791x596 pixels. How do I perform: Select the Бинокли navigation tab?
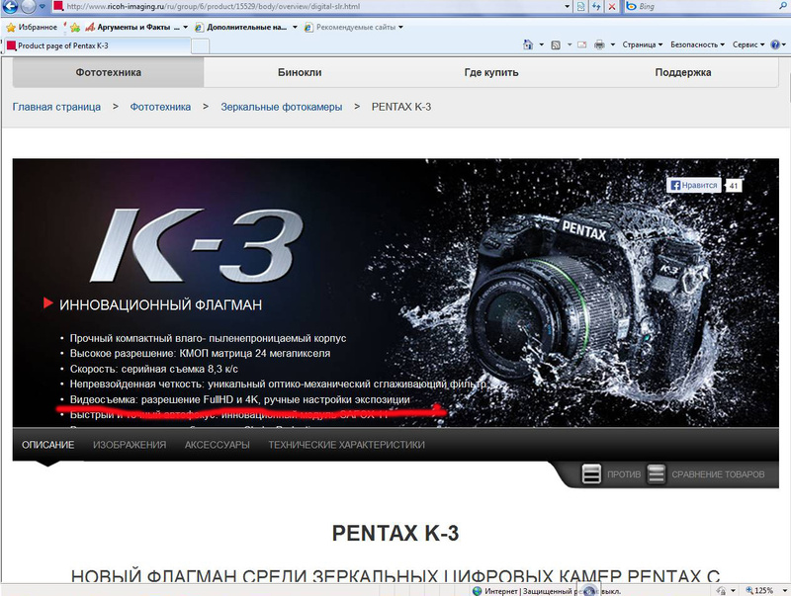tap(300, 72)
